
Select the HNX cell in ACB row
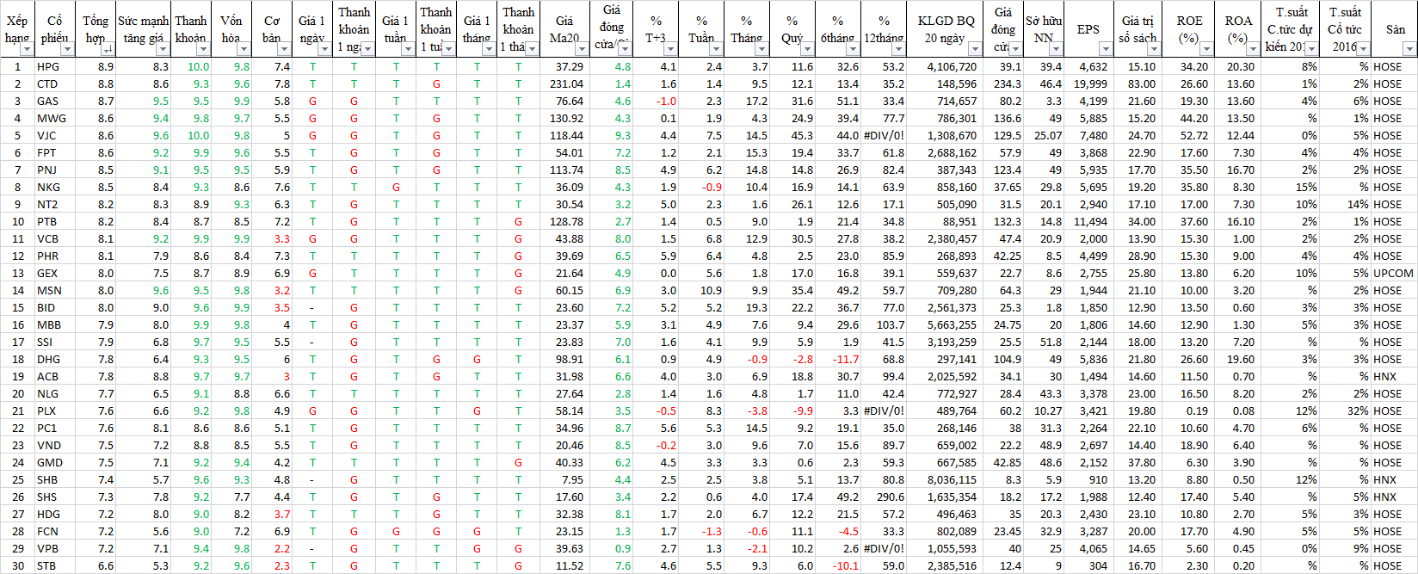point(1393,376)
